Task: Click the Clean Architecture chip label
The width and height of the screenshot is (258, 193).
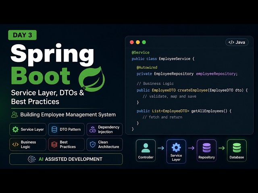Action: [x=108, y=144]
